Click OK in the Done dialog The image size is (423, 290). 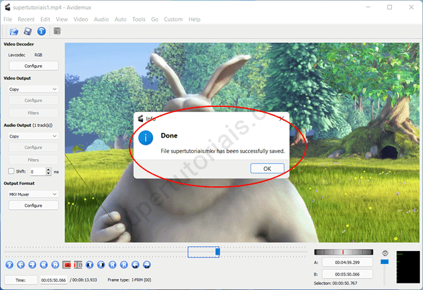pos(267,168)
